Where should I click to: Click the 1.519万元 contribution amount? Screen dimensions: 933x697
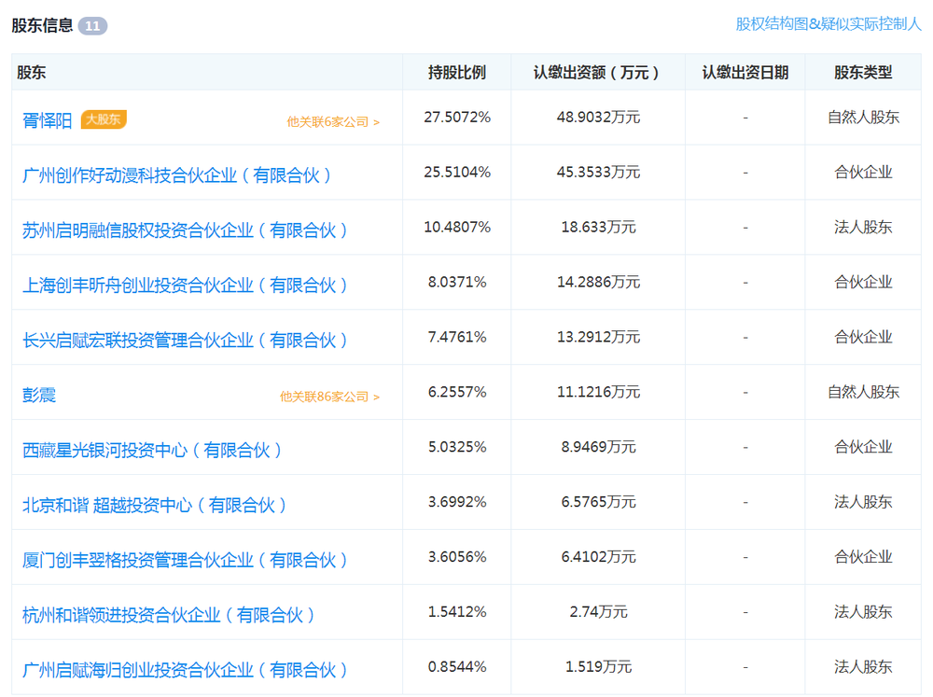(598, 666)
